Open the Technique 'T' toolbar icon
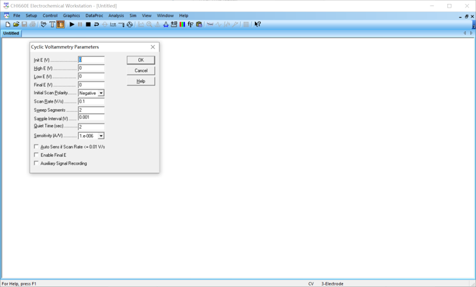The image size is (476, 287). [x=52, y=24]
